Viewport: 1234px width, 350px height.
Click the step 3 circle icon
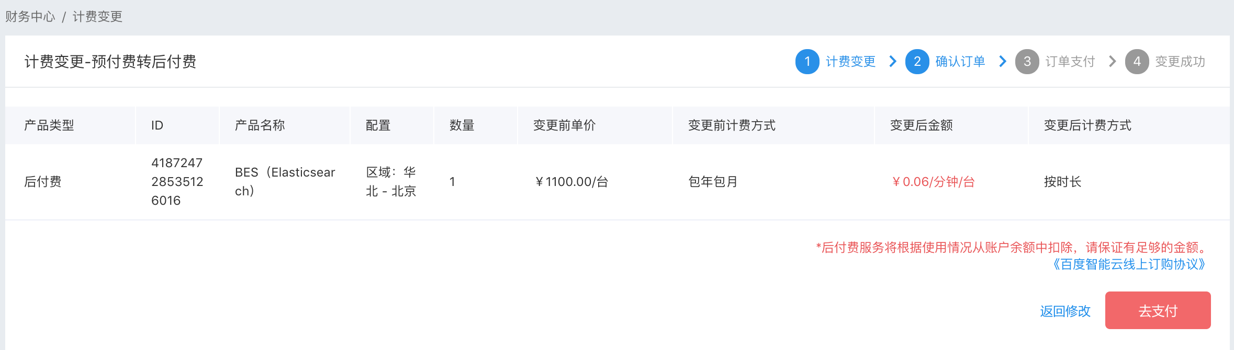(x=1027, y=62)
